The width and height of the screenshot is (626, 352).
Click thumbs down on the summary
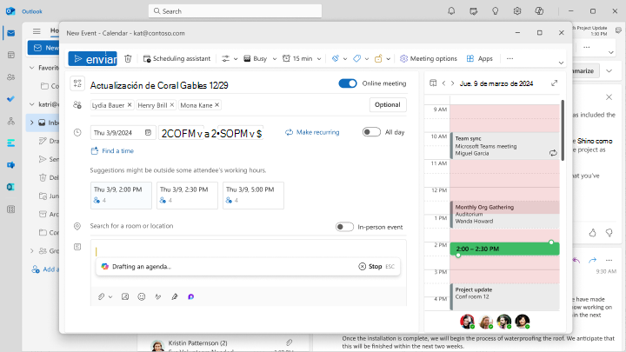click(x=609, y=233)
